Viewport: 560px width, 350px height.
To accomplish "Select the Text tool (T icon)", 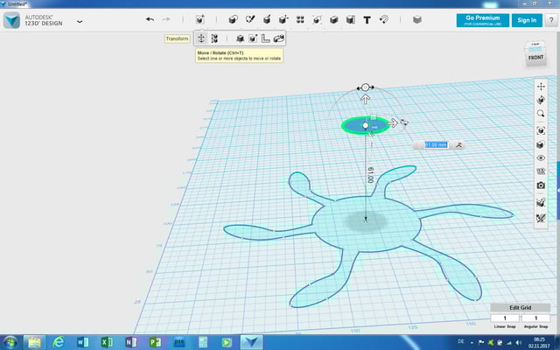I will coord(367,19).
